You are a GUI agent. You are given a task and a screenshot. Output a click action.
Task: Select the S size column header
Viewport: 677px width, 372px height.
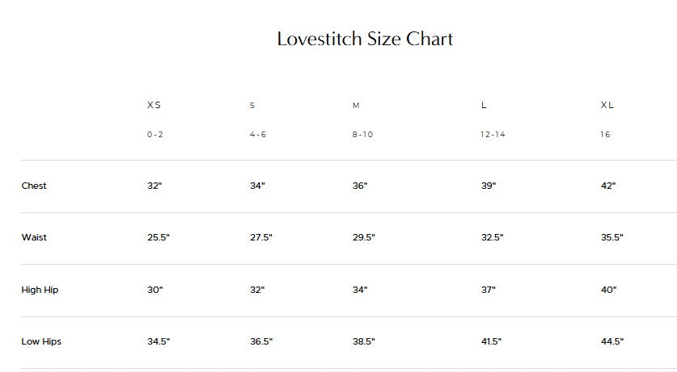tap(252, 106)
